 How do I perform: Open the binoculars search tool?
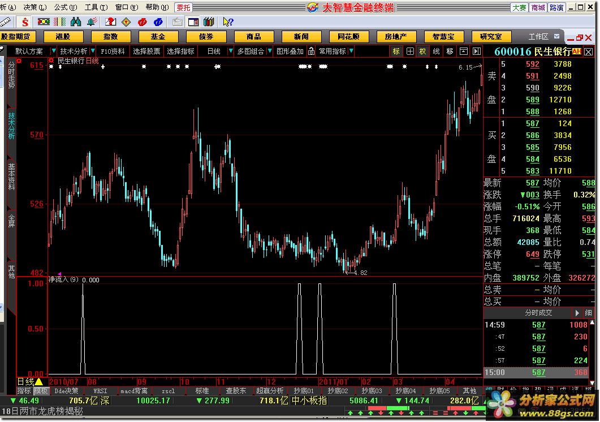[x=76, y=22]
